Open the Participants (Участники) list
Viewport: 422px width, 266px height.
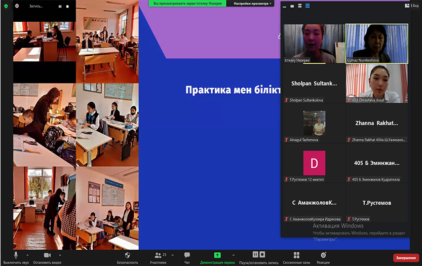click(x=158, y=256)
